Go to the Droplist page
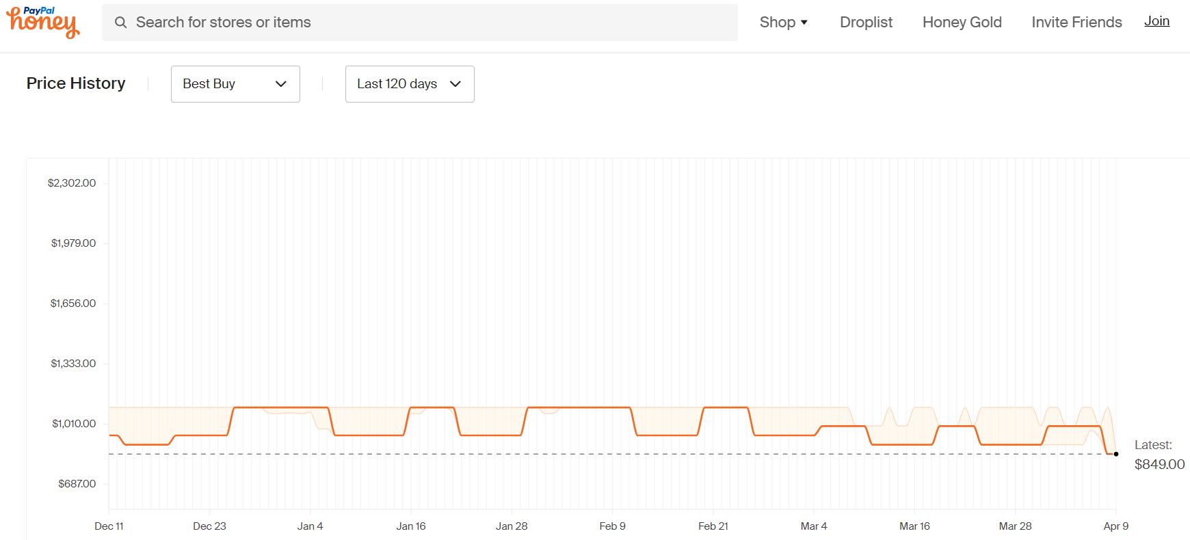This screenshot has width=1190, height=540. pyautogui.click(x=866, y=23)
